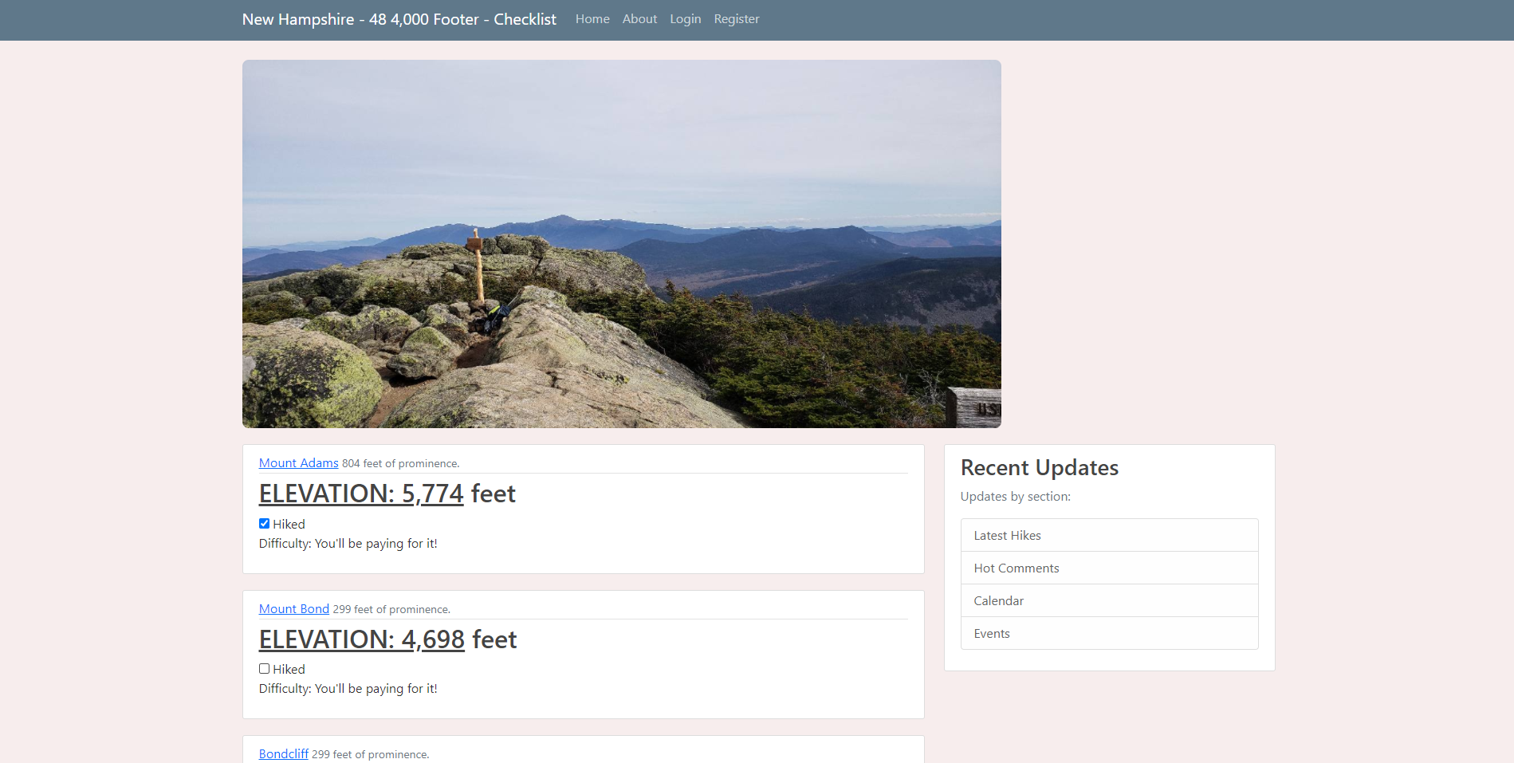This screenshot has width=1514, height=763.
Task: Open the Events section
Action: pyautogui.click(x=992, y=633)
